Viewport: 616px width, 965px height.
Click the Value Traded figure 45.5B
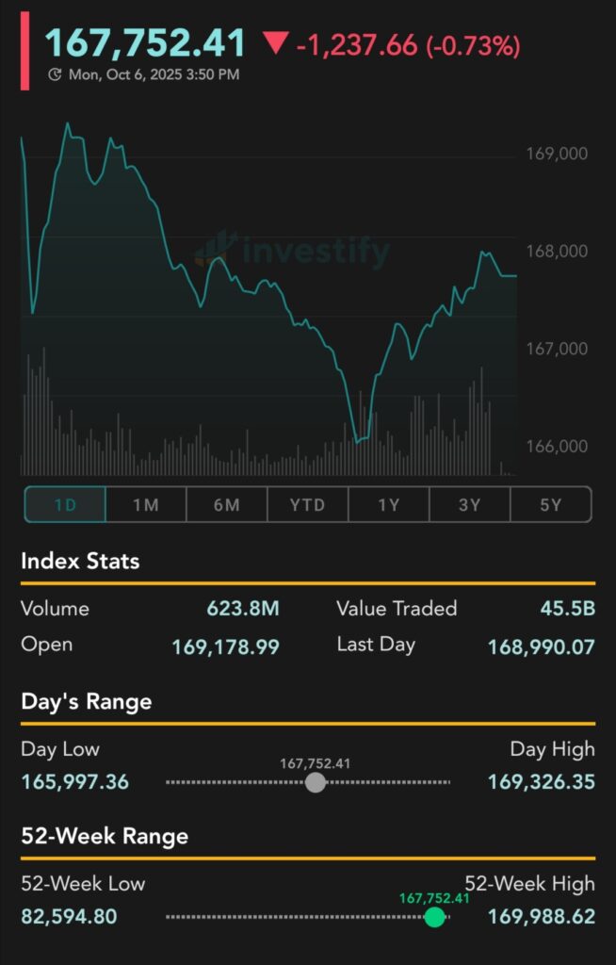coord(567,609)
